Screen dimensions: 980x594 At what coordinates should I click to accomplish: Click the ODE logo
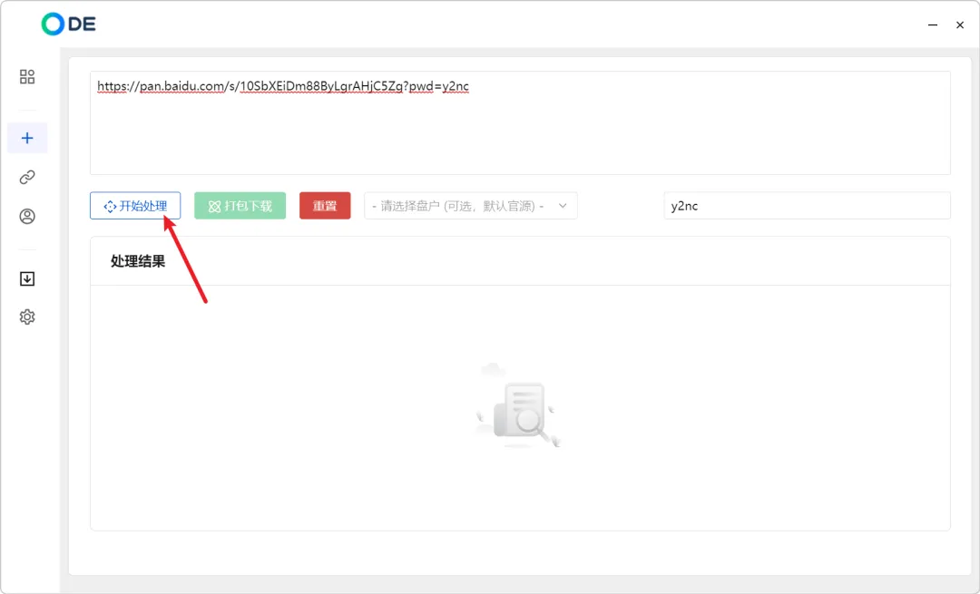[x=69, y=24]
